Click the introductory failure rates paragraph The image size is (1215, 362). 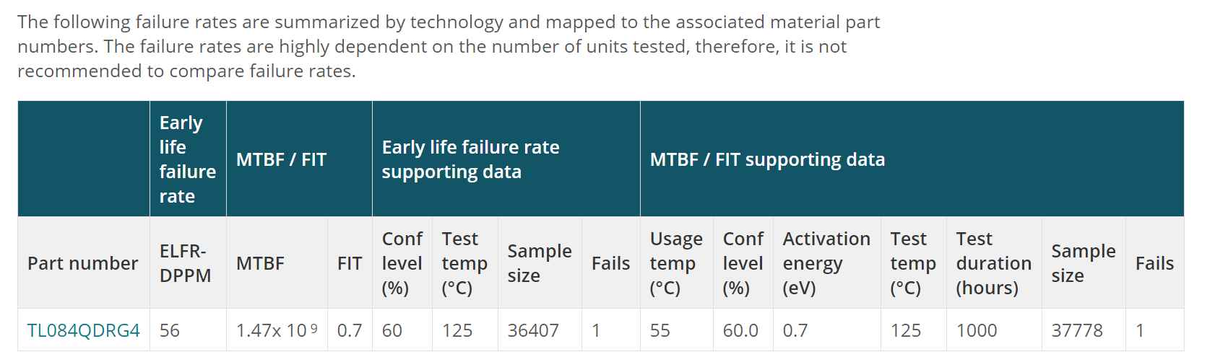[x=448, y=47]
